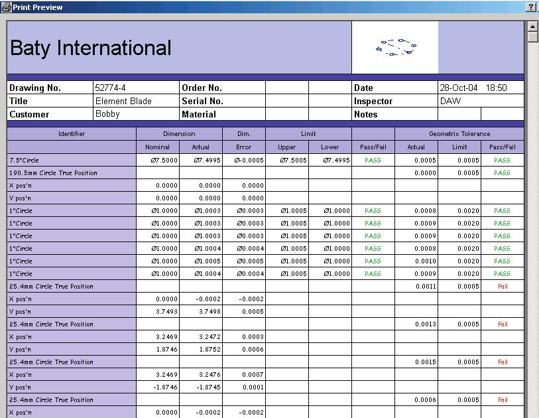This screenshot has height=418, width=539.
Task: Click the Dimension column group header
Action: click(x=179, y=134)
